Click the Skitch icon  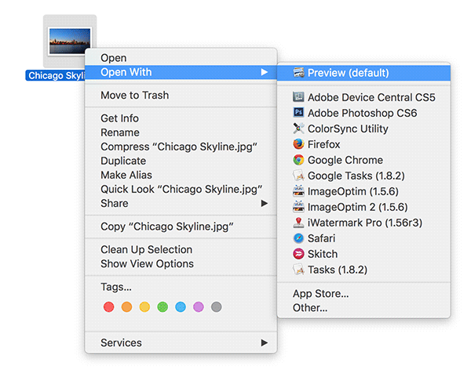tap(298, 254)
